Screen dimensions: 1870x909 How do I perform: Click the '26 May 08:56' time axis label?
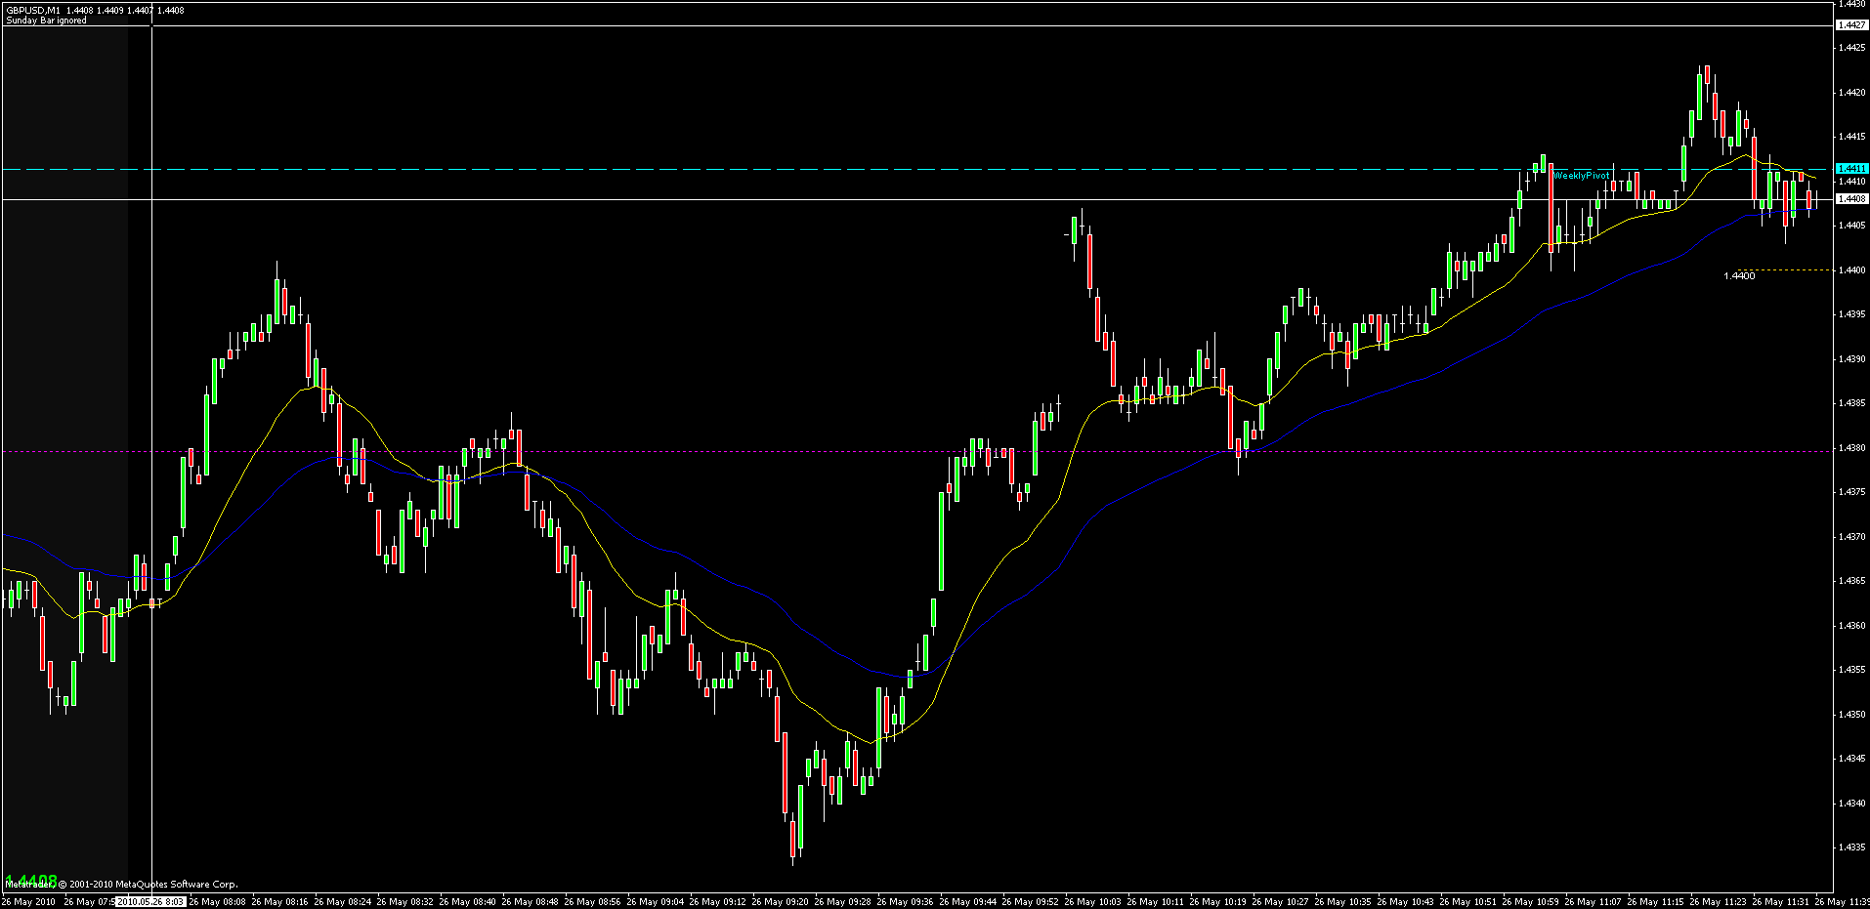[x=592, y=902]
